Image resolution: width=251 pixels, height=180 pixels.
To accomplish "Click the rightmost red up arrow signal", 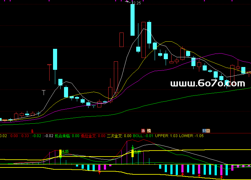I will tap(222, 177).
